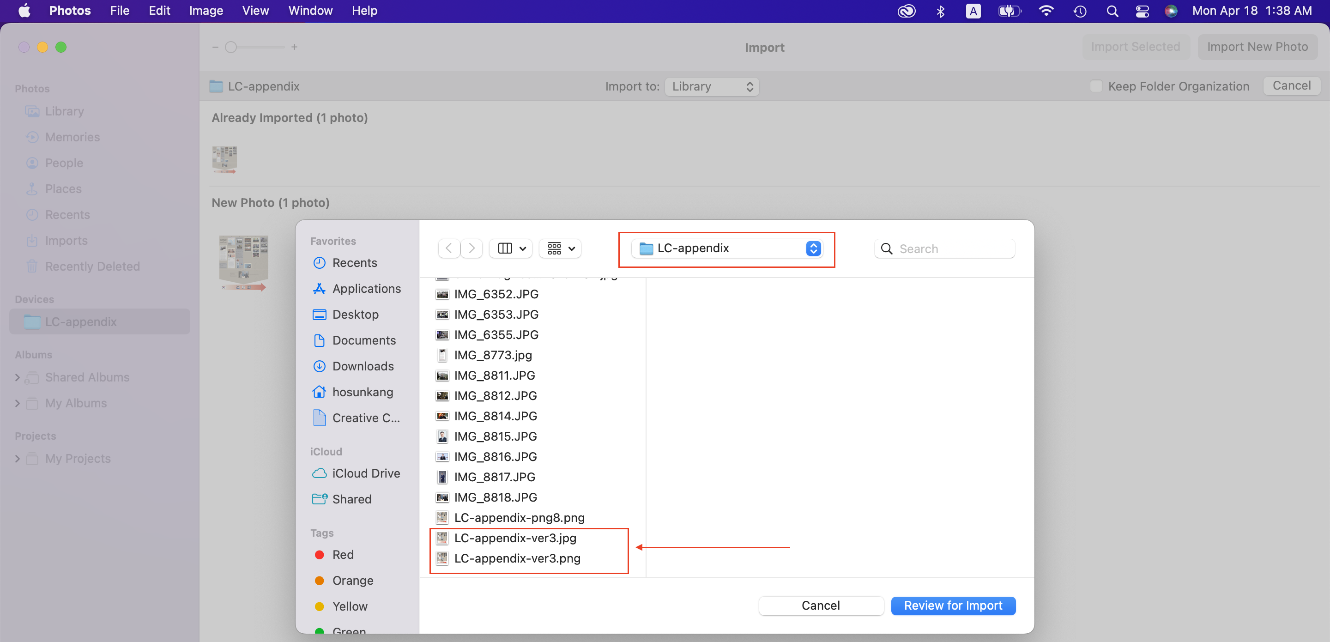Image resolution: width=1330 pixels, height=642 pixels.
Task: Filter by Red tag
Action: [342, 555]
